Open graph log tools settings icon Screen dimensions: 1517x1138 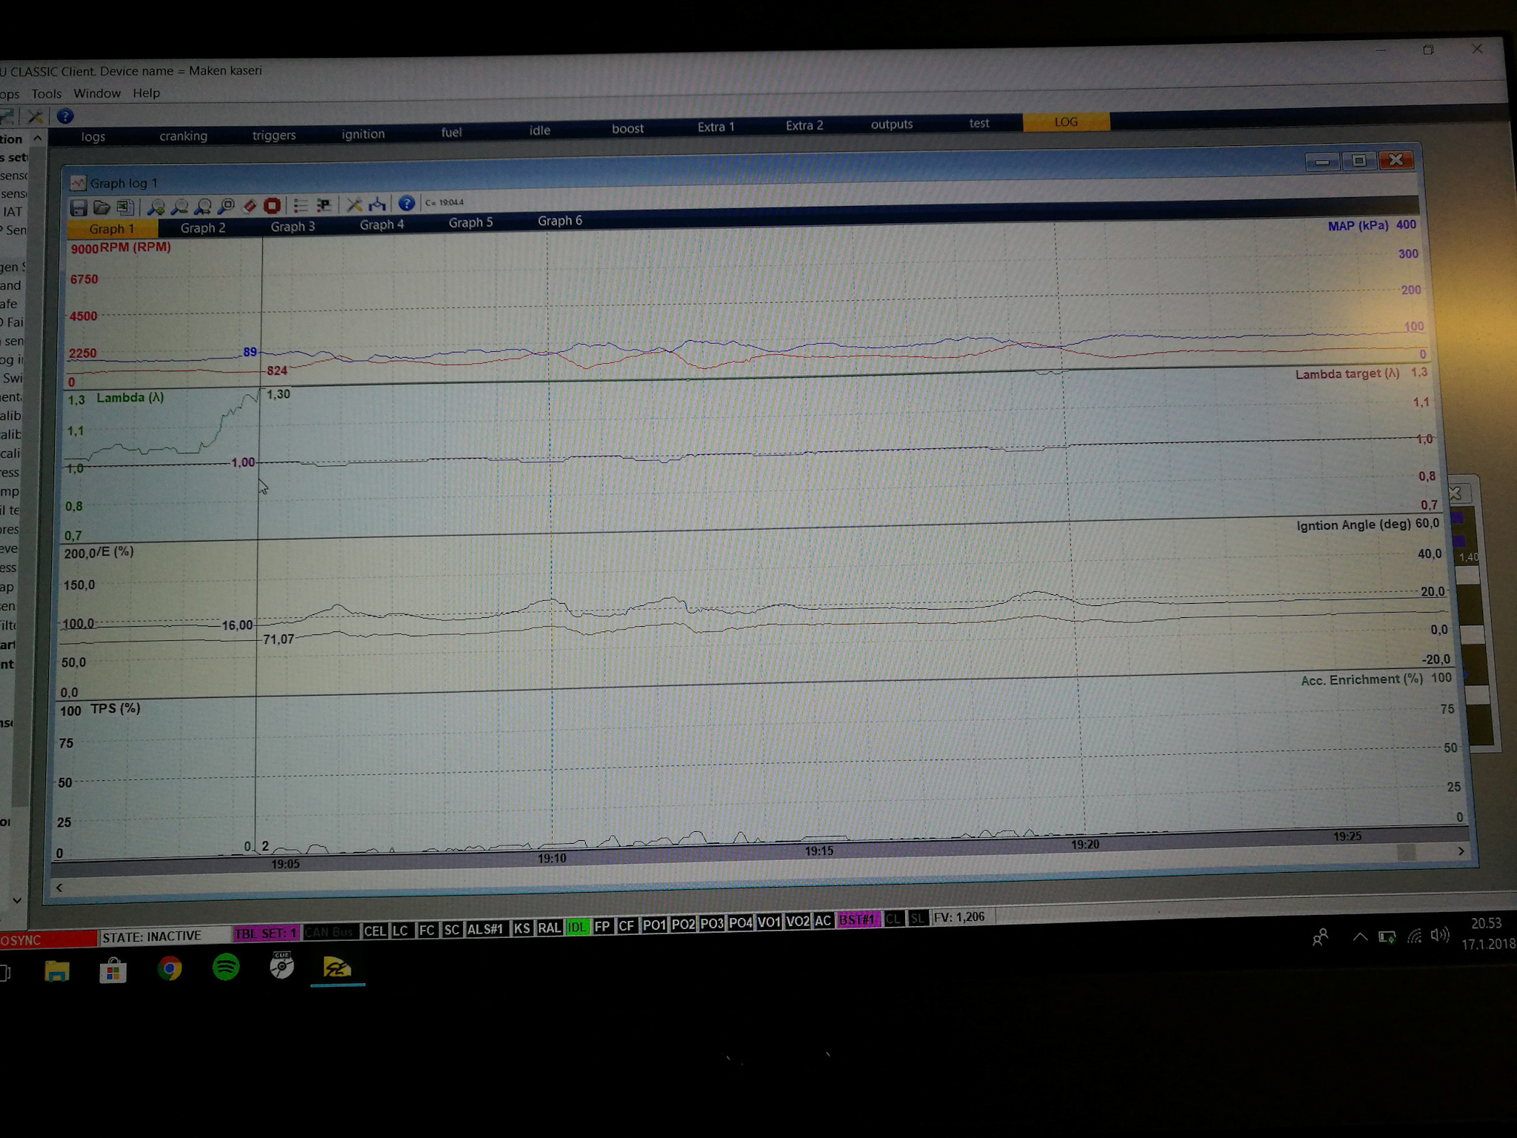coord(355,204)
